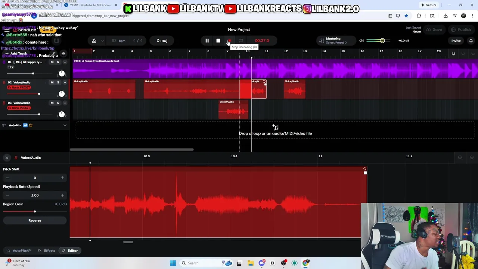Open the D maj key selector

[x=162, y=41]
